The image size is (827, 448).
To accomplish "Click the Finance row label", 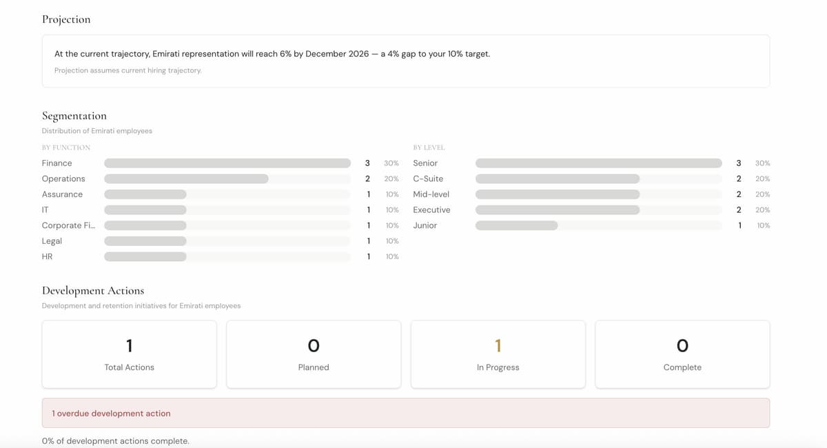I will pyautogui.click(x=57, y=163).
